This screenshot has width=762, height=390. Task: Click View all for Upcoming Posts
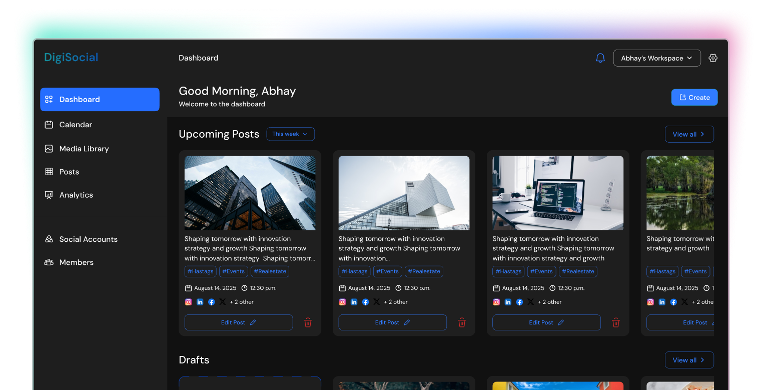(x=689, y=134)
